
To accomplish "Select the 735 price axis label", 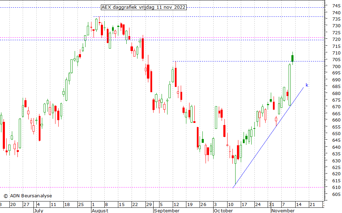I will 336,19.
